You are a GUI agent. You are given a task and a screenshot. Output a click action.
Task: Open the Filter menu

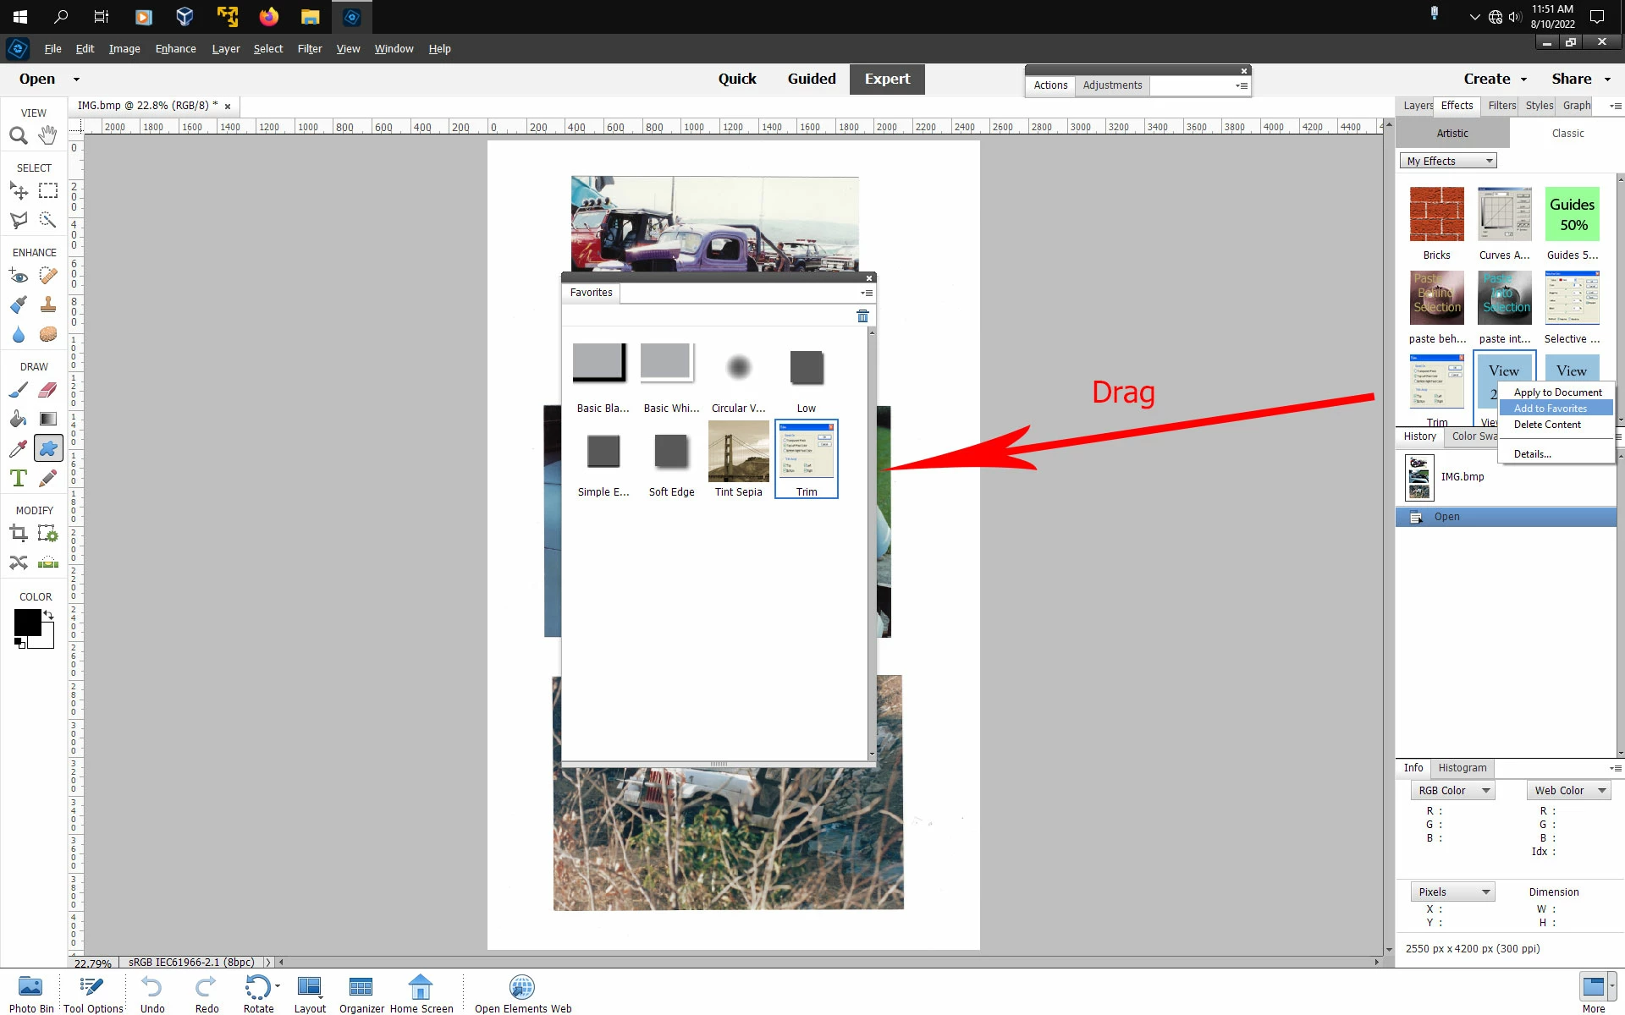coord(309,49)
